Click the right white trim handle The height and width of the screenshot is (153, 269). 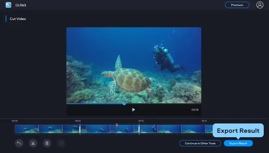pyautogui.click(x=139, y=129)
